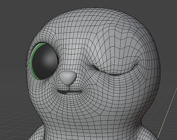Select the dark eyeball sphere object
Viewport: 177px width, 140px height.
[x=45, y=62]
